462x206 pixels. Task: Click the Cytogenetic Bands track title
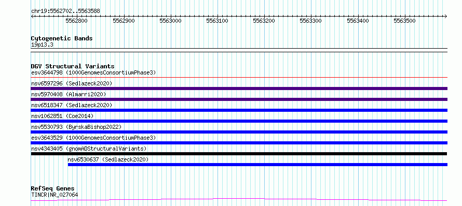[x=62, y=38]
